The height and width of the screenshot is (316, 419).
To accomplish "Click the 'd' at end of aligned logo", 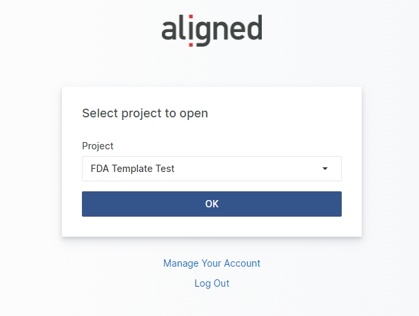I will (253, 29).
